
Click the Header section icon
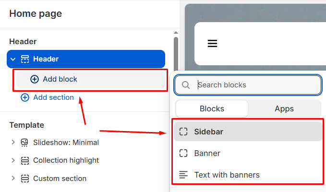tap(24, 59)
